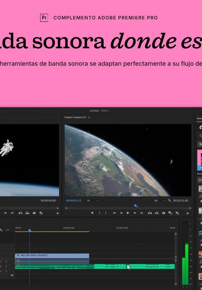
Task: Click the timeline playhead at the ruler
Action: pyautogui.click(x=29, y=230)
